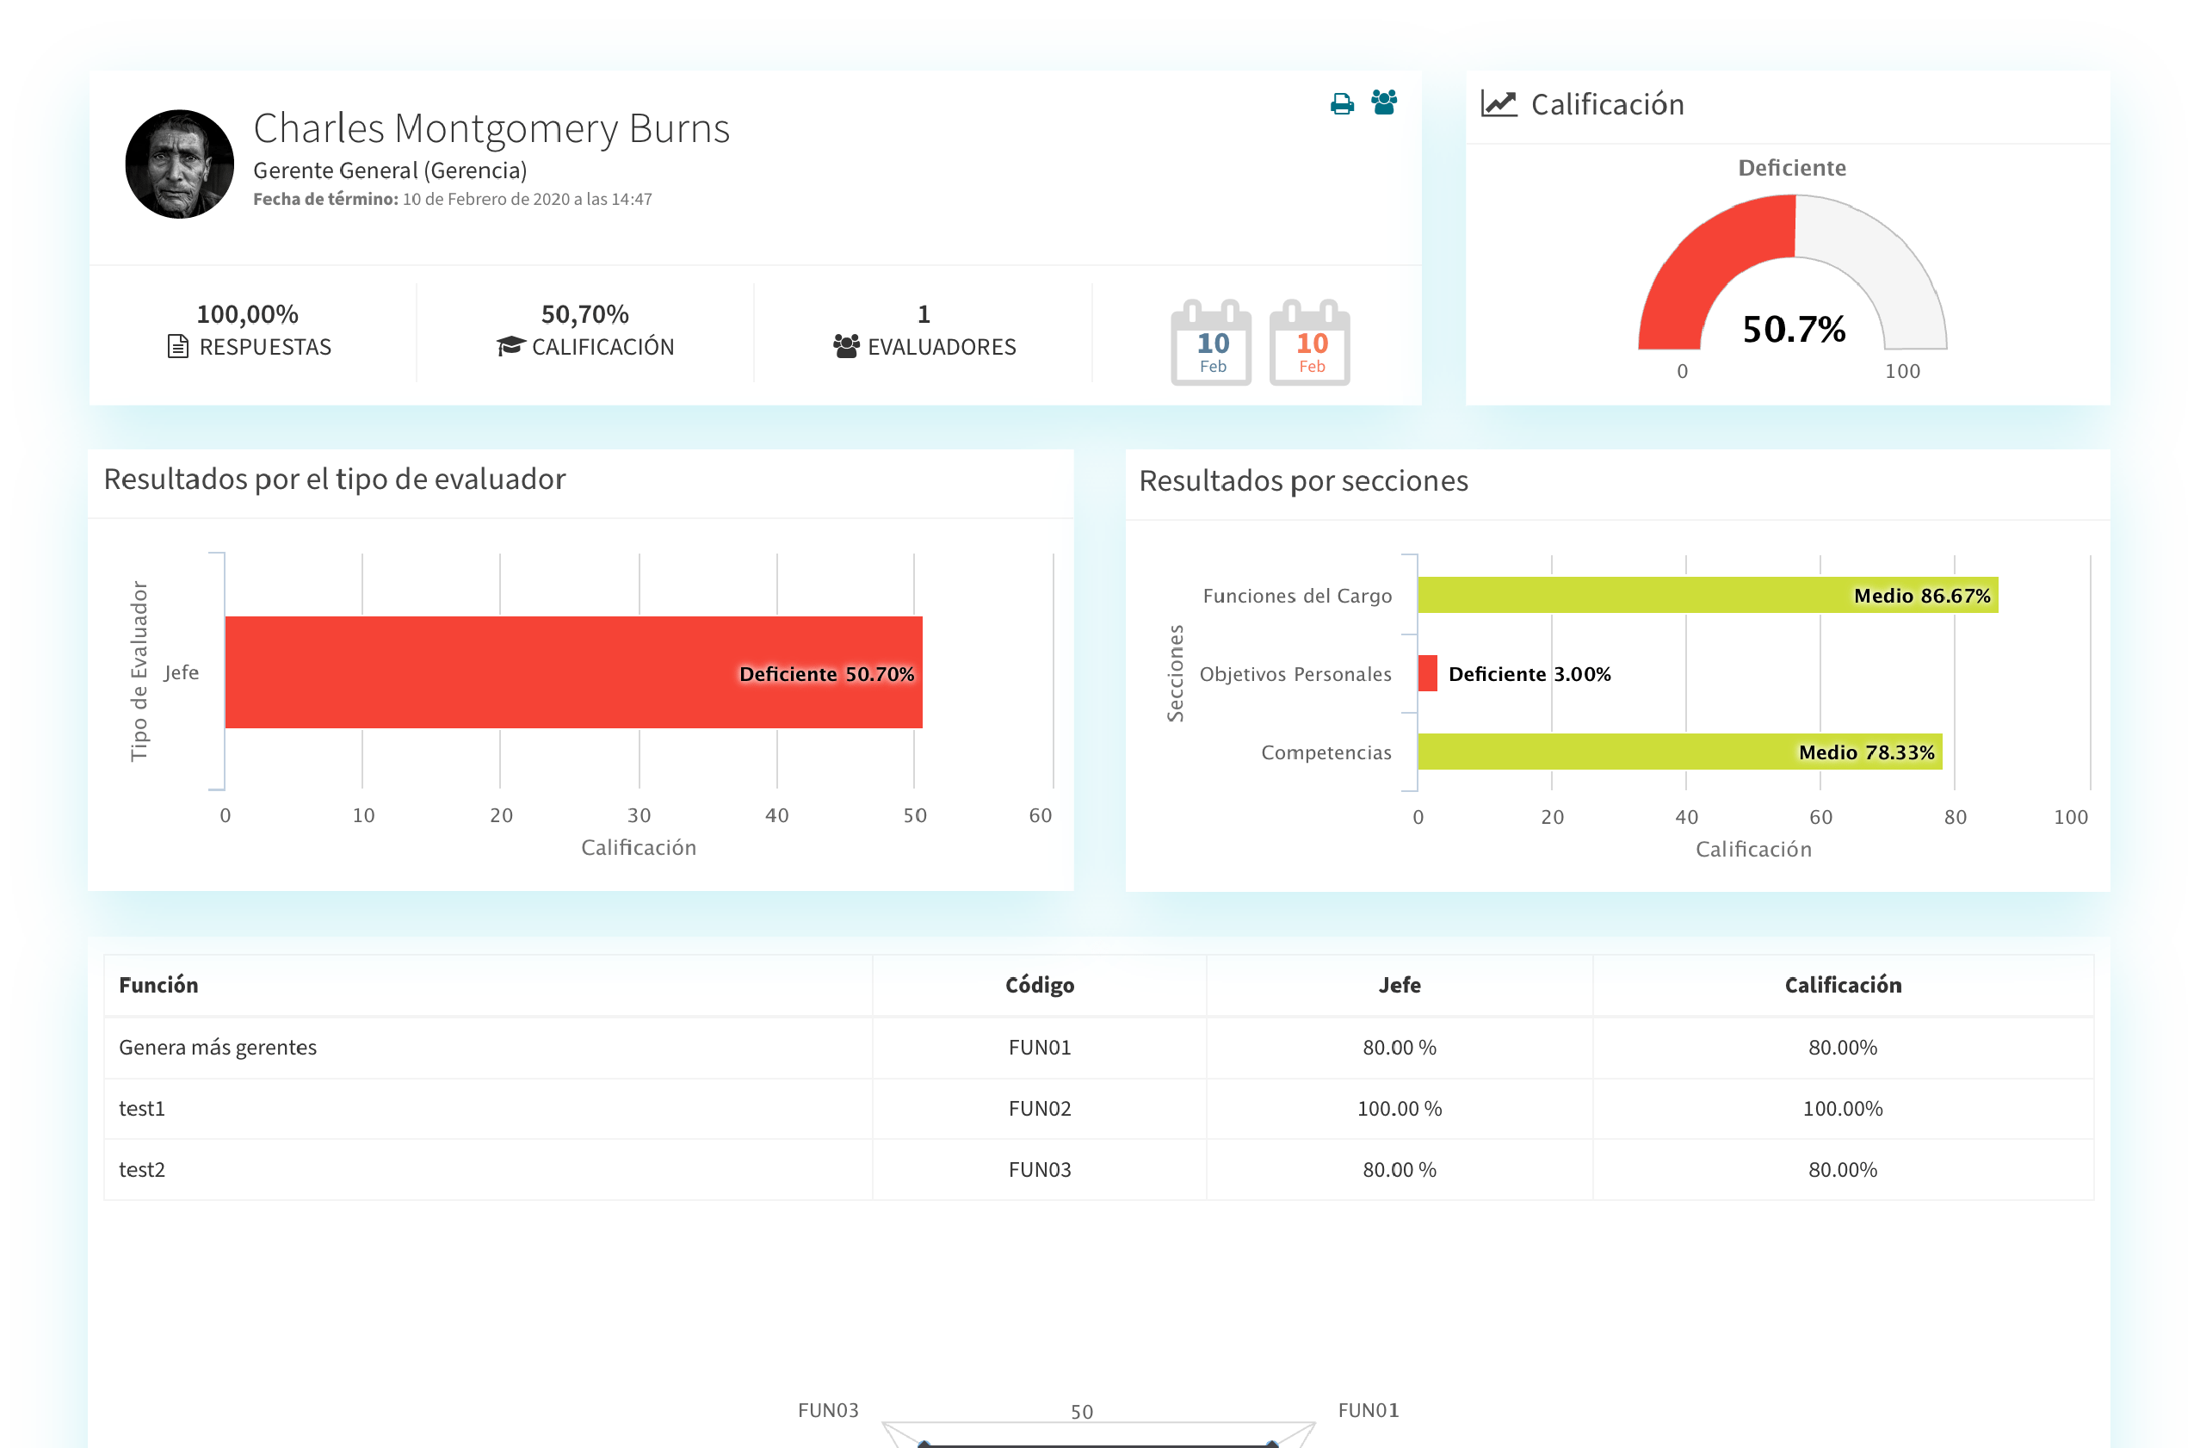Select the Genera más gerentes row

218,1047
